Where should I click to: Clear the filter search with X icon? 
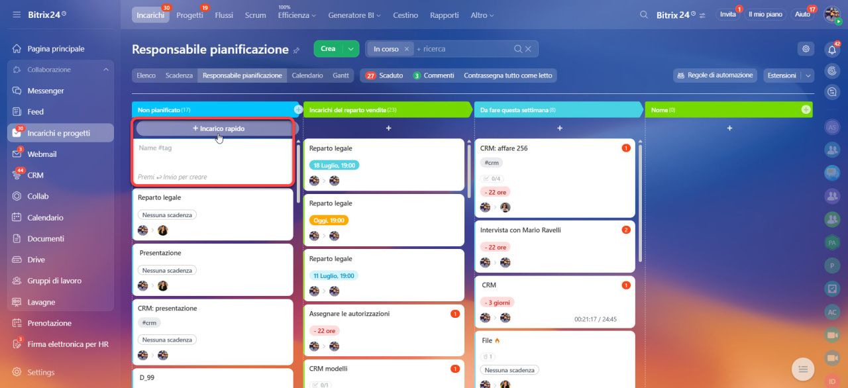[x=528, y=49]
